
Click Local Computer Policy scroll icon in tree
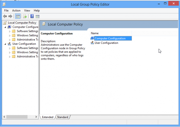click(x=5, y=23)
